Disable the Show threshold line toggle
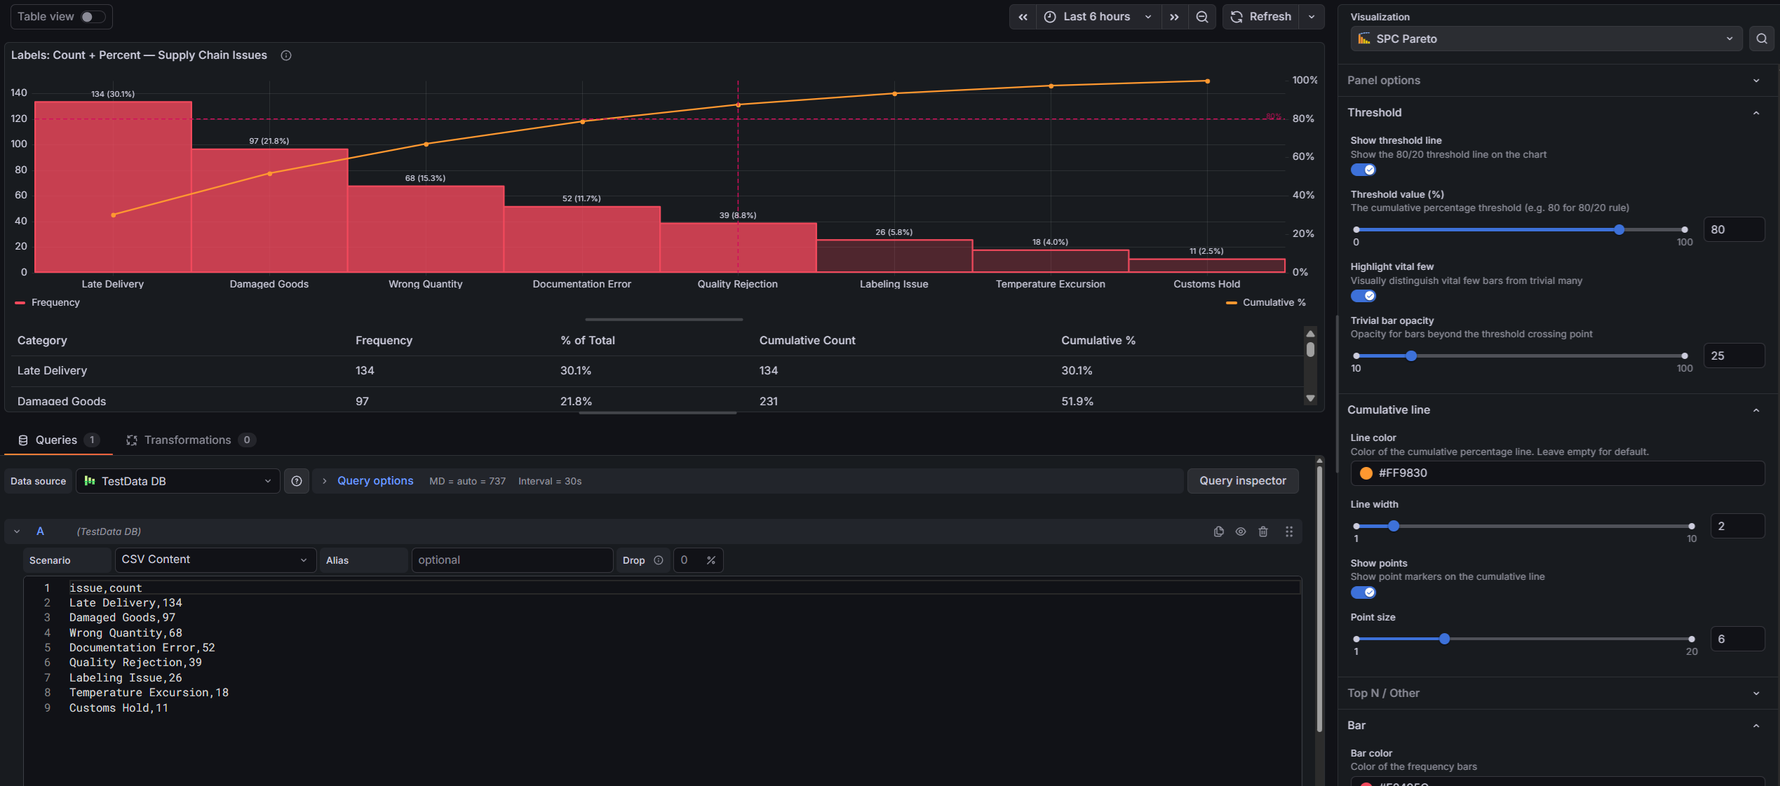The width and height of the screenshot is (1780, 786). (1363, 170)
